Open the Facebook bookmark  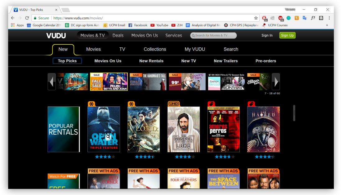(138, 25)
